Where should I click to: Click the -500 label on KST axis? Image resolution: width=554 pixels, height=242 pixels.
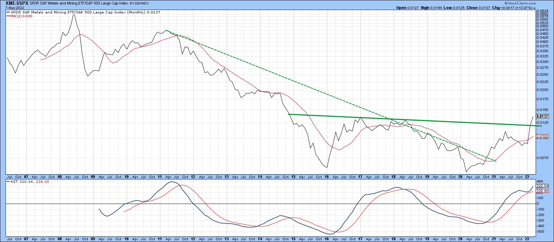point(541,231)
